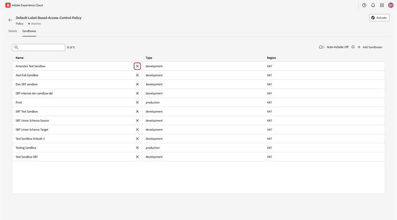Select the Sandboxes tab
The image size is (397, 220).
click(x=29, y=31)
